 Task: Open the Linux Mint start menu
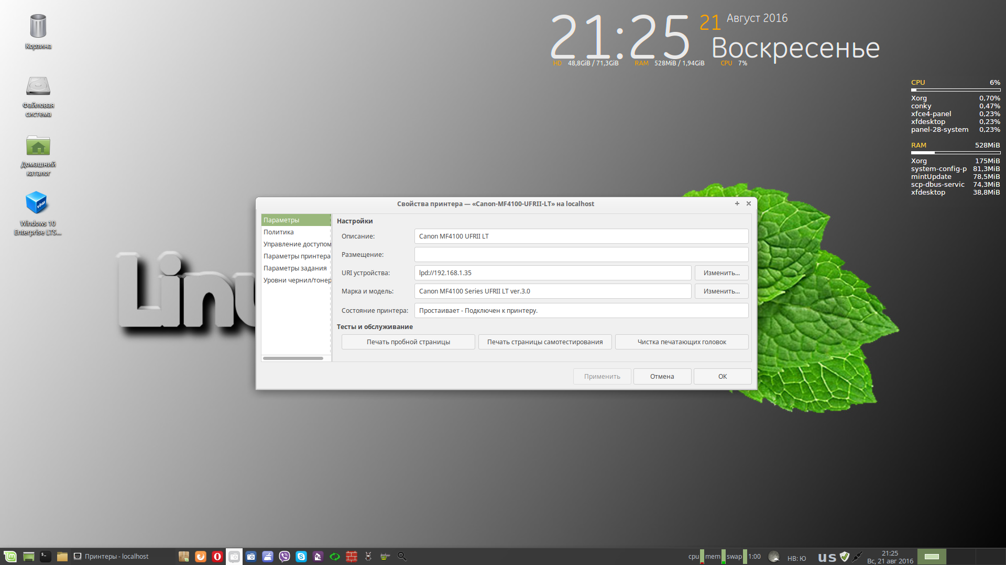click(x=10, y=557)
